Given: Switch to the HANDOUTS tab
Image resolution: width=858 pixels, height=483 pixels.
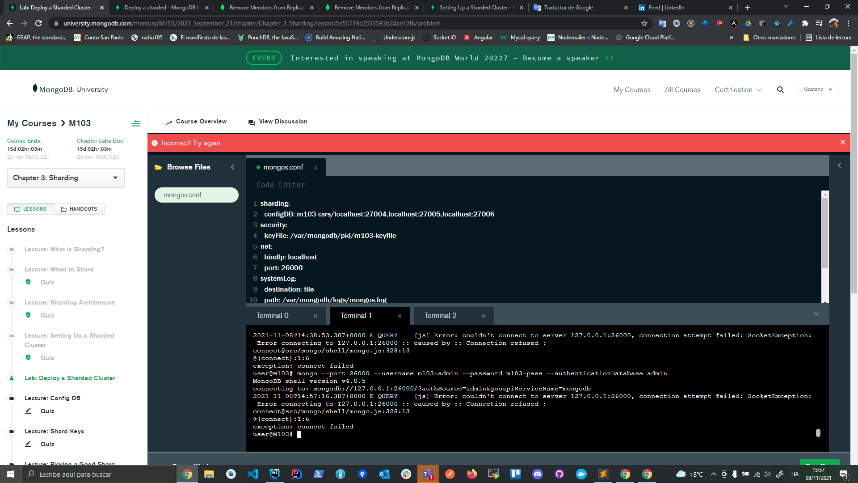Looking at the screenshot, I should (x=79, y=209).
